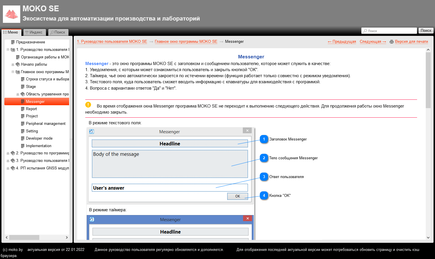This screenshot has height=259, width=435.
Task: Open Peripheral management page
Action: point(46,124)
